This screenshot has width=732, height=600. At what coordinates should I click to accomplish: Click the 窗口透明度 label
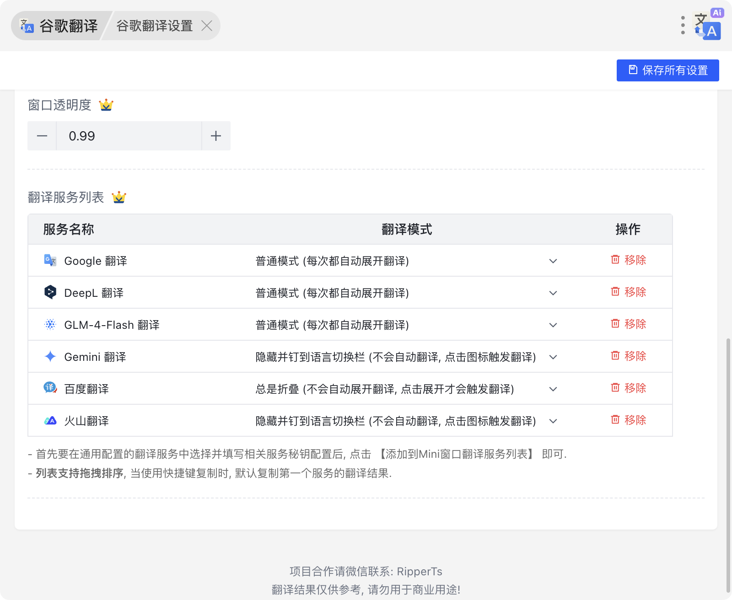[59, 105]
